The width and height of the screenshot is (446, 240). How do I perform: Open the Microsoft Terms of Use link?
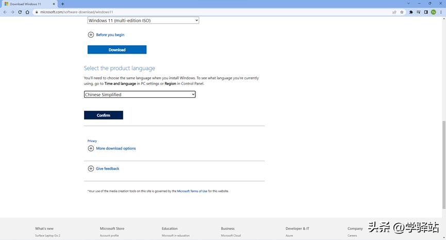pyautogui.click(x=192, y=191)
